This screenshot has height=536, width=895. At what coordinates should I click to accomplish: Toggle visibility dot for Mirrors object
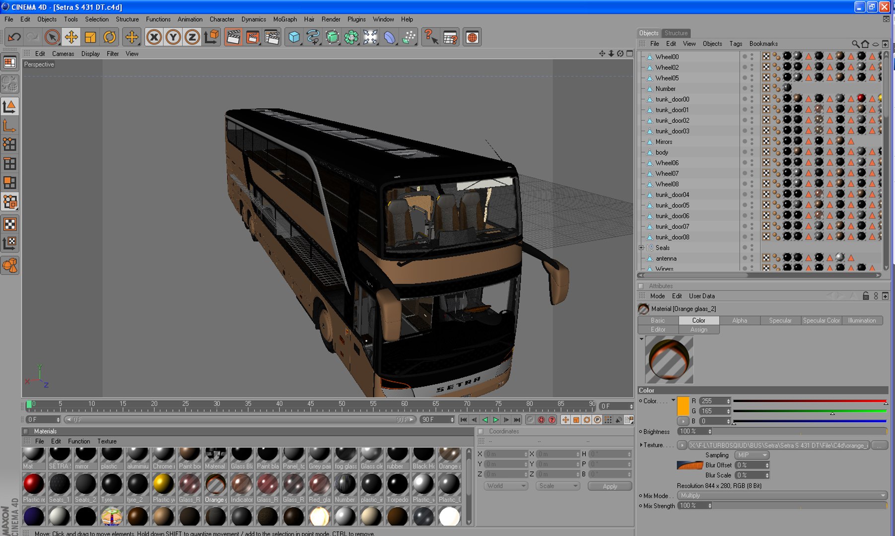(x=745, y=141)
